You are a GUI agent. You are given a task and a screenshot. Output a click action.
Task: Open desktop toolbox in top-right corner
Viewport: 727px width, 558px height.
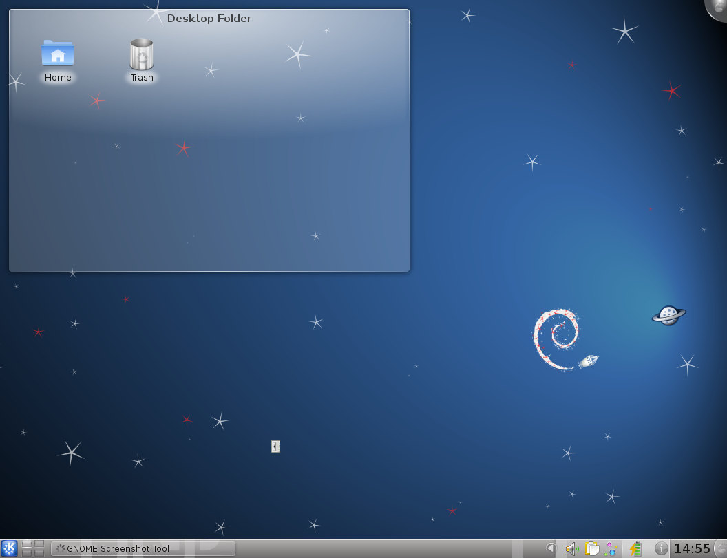719,7
